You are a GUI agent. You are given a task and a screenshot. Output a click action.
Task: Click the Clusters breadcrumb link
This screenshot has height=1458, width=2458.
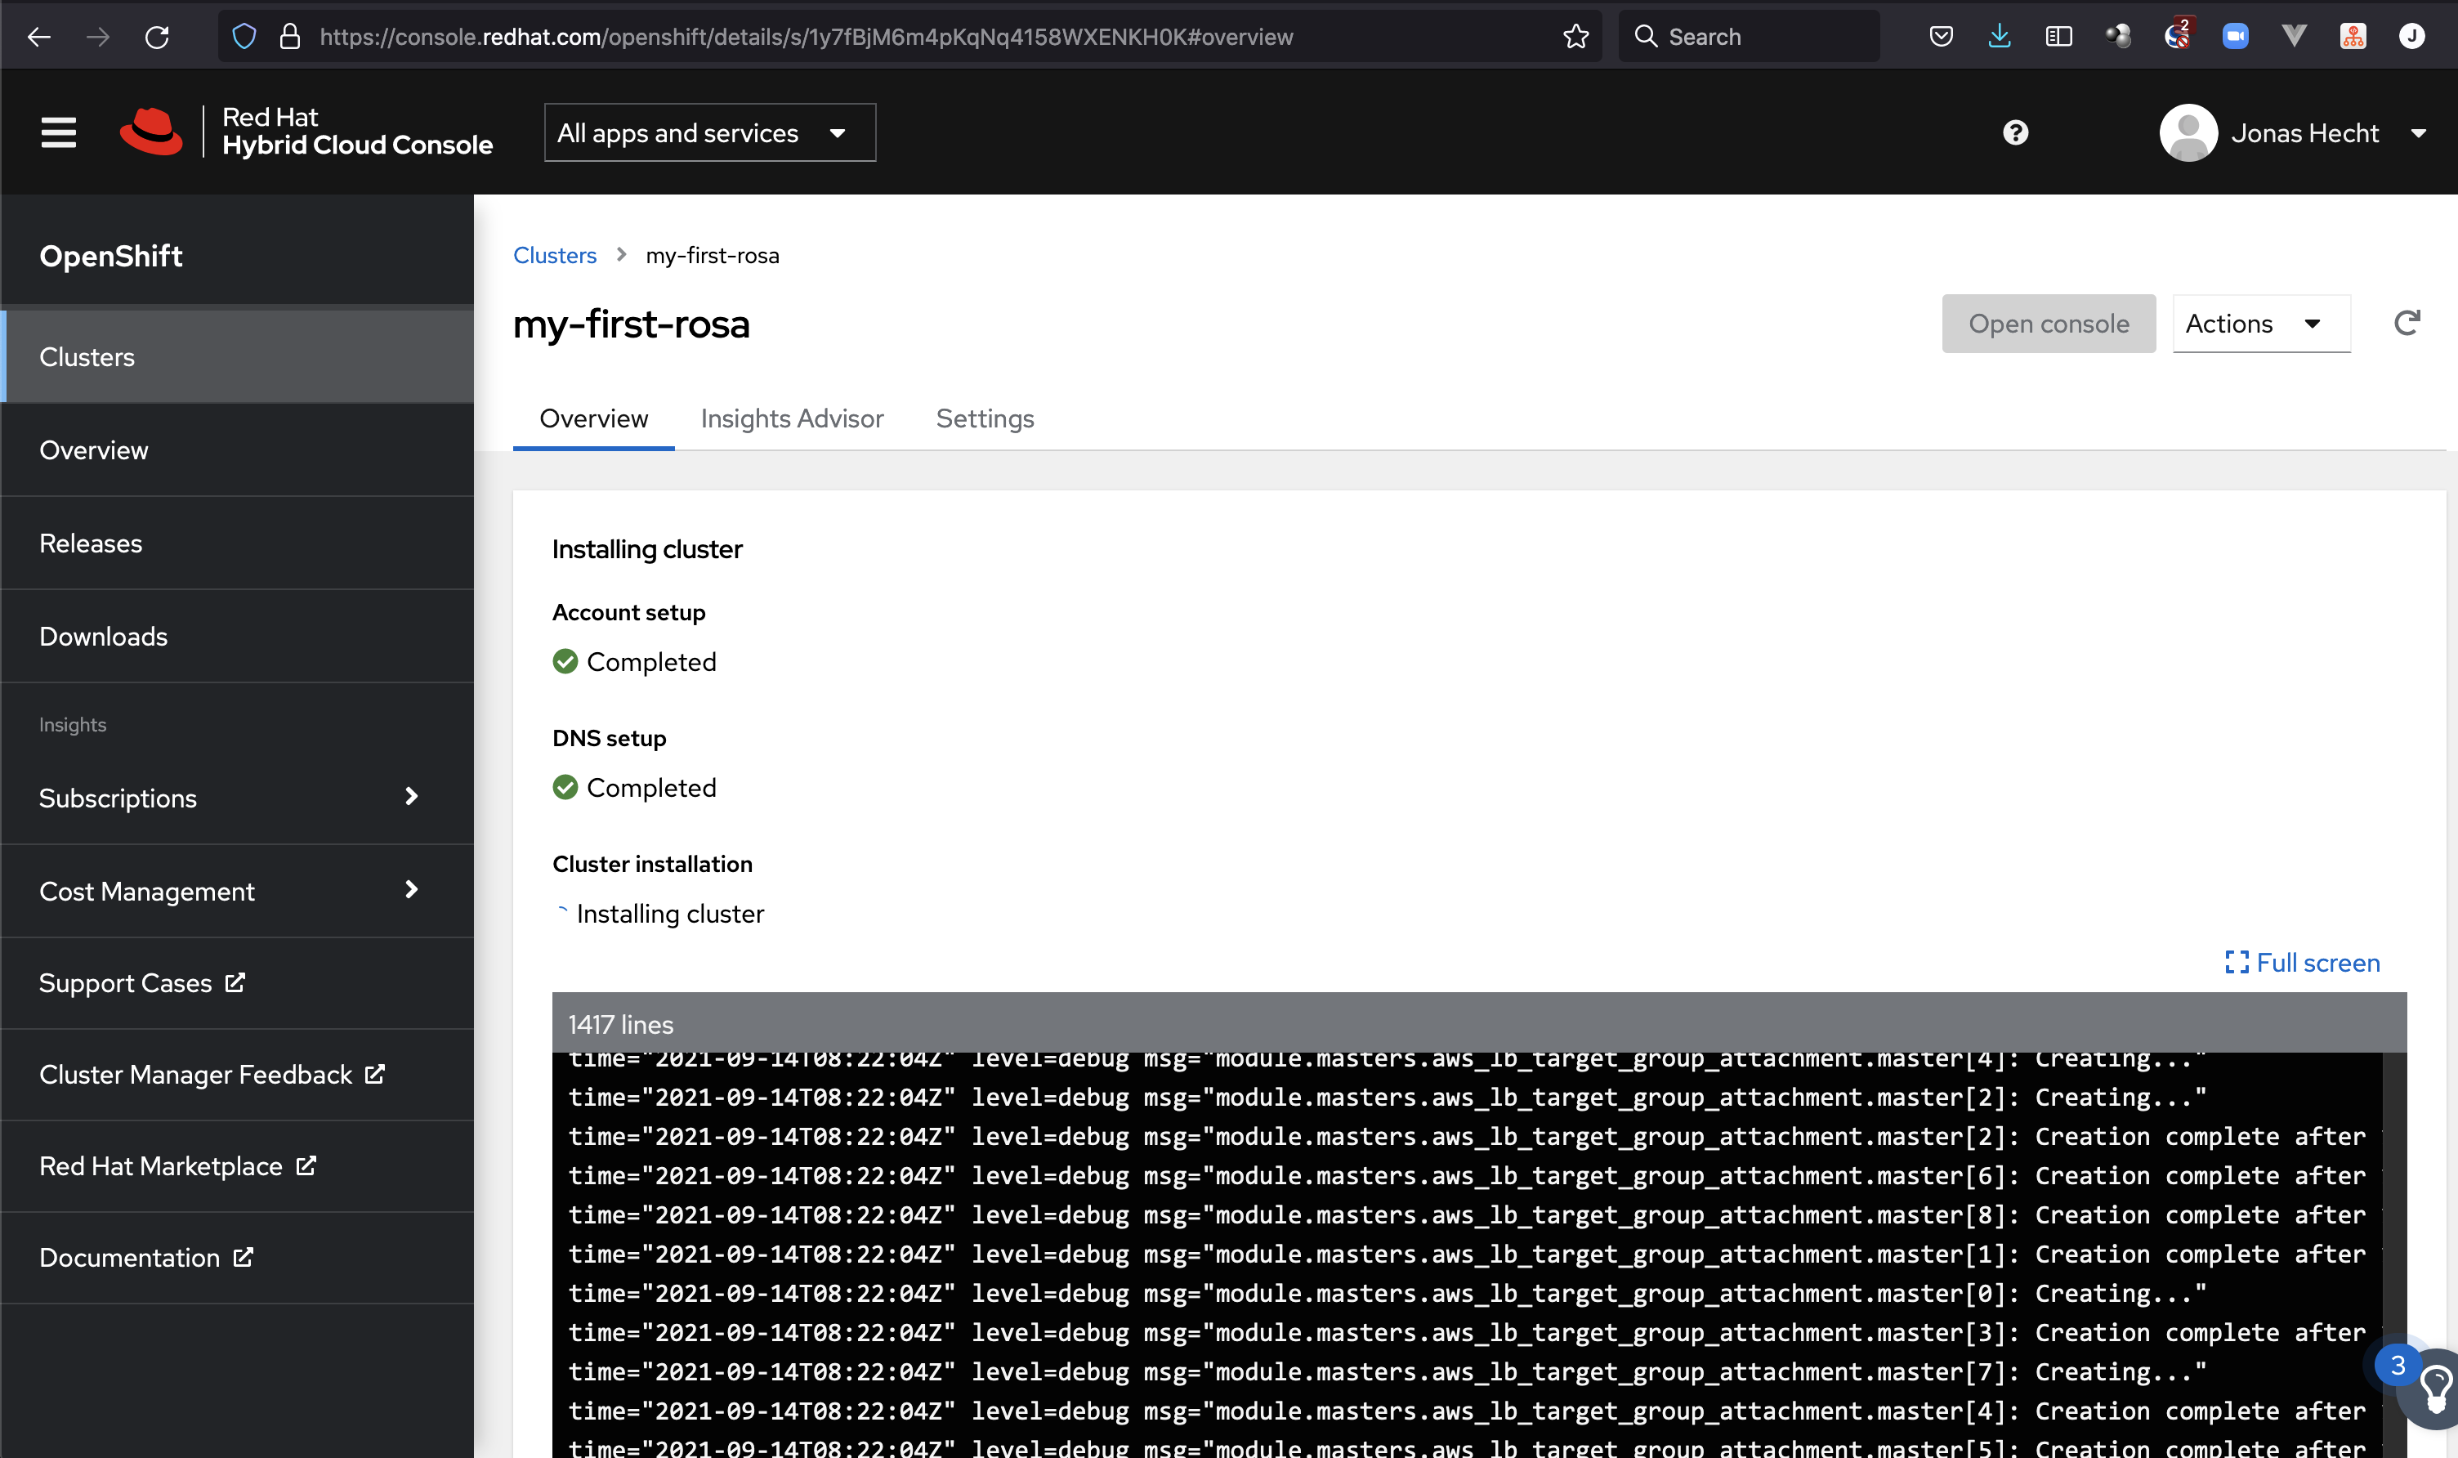555,256
